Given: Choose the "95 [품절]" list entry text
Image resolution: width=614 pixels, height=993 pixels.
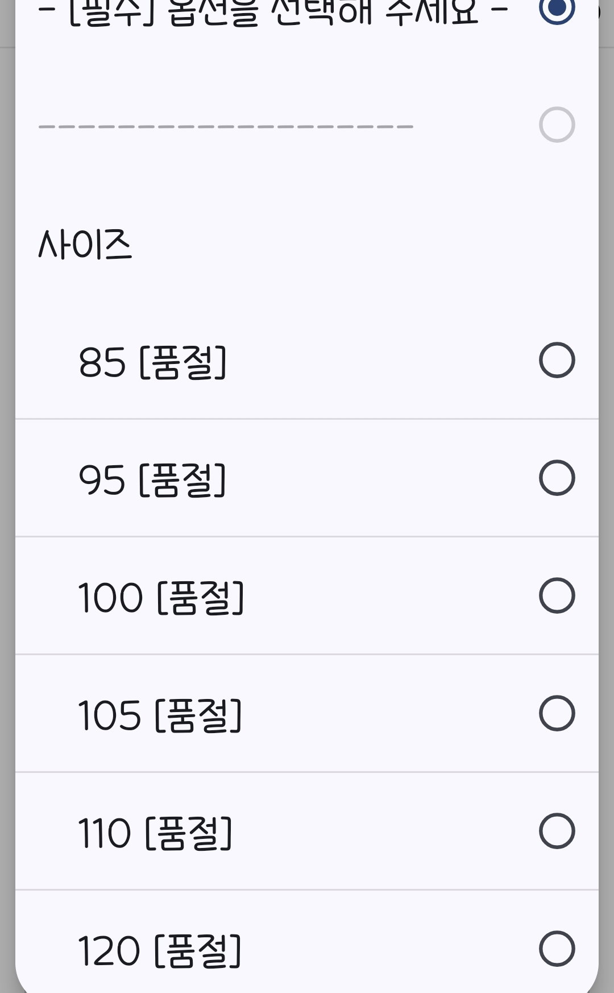Looking at the screenshot, I should pyautogui.click(x=152, y=480).
